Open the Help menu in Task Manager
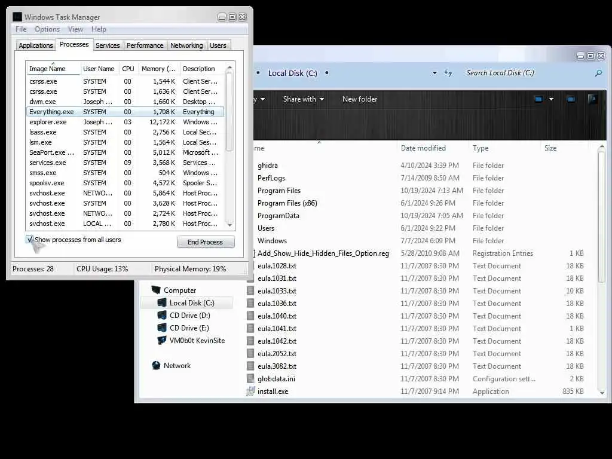The width and height of the screenshot is (612, 459). pyautogui.click(x=99, y=29)
